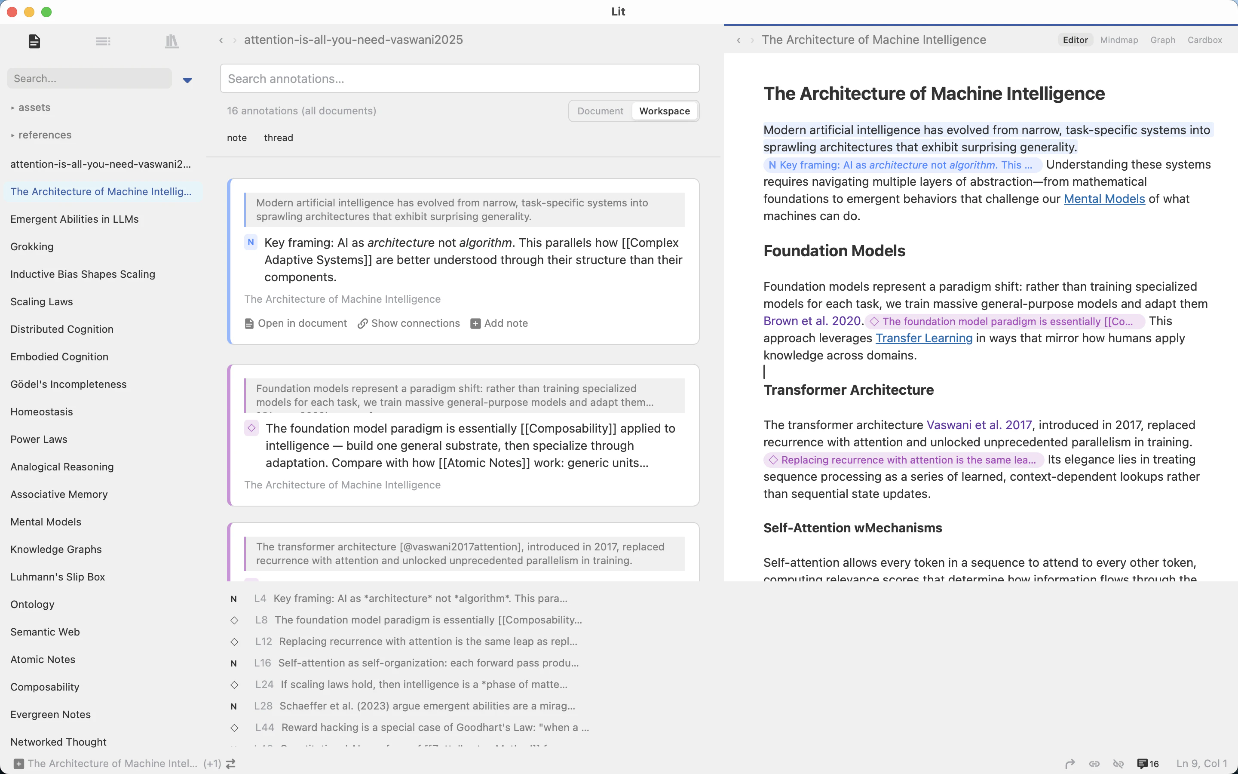Screen dimensions: 1238x774
Task: Switch to the Mindmap tab
Action: click(1119, 40)
